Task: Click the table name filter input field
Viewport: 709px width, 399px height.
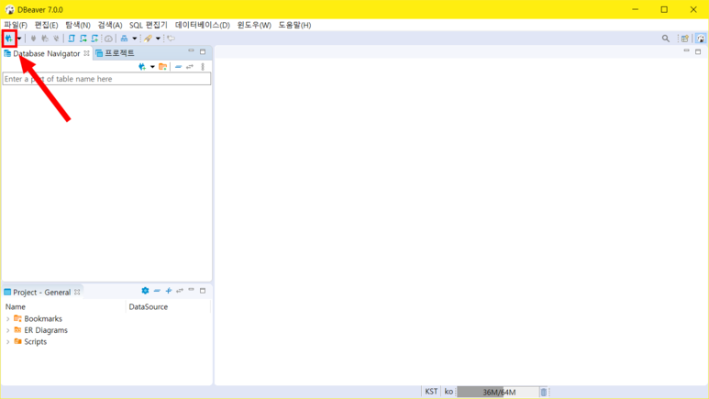Action: click(106, 79)
